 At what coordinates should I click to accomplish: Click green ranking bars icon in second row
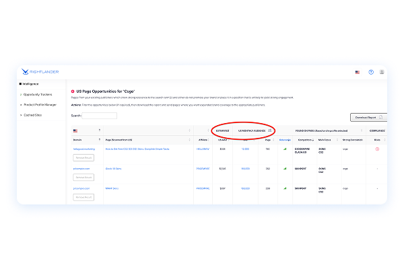(285, 169)
